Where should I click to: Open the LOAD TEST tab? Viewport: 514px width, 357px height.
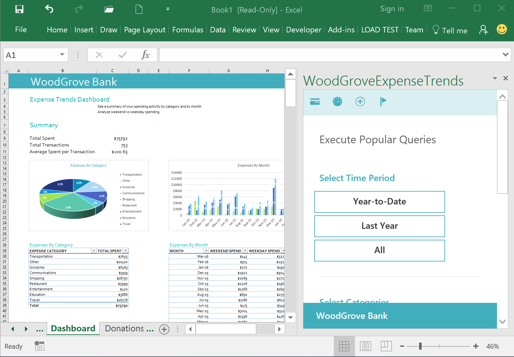click(380, 30)
